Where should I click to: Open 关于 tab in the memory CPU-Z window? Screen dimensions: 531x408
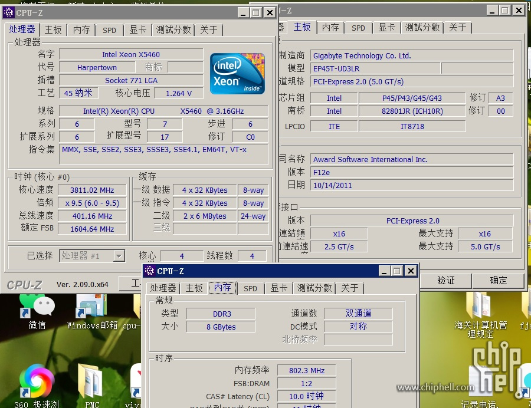click(x=350, y=288)
